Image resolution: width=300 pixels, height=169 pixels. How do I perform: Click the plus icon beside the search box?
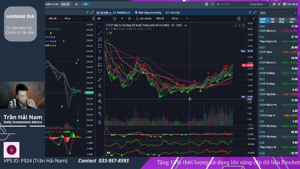tap(212, 4)
